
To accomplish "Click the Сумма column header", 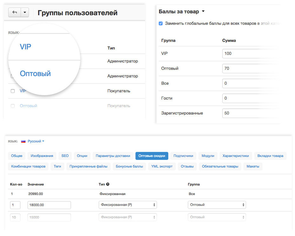I will 229,40.
